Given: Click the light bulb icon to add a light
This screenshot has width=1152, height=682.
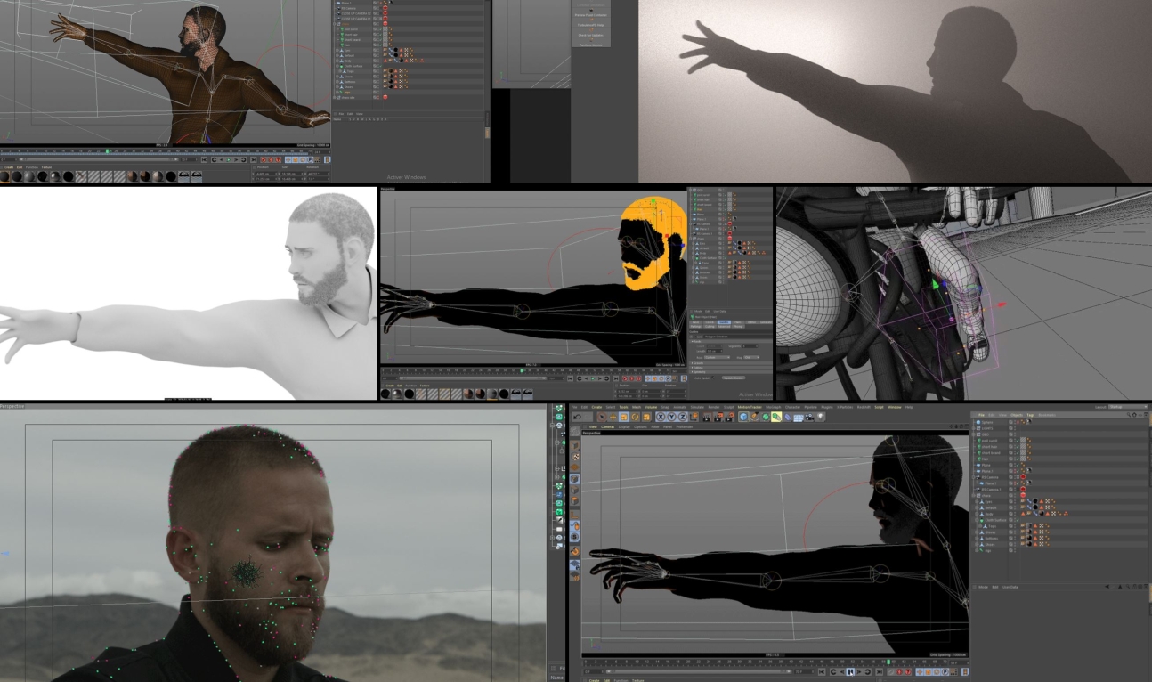Looking at the screenshot, I should (822, 415).
